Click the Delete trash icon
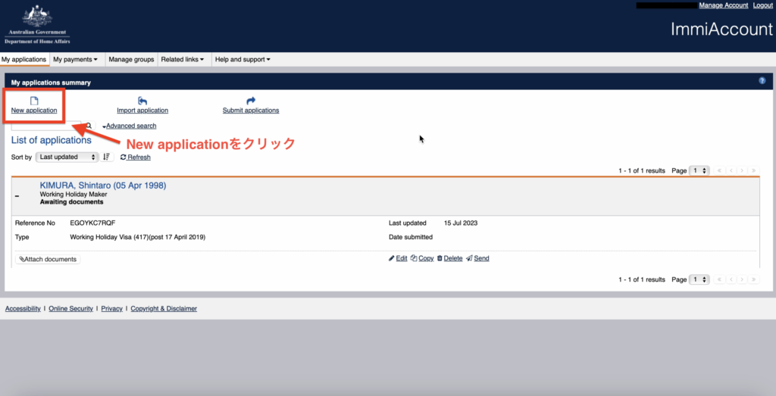776x396 pixels. [x=440, y=258]
